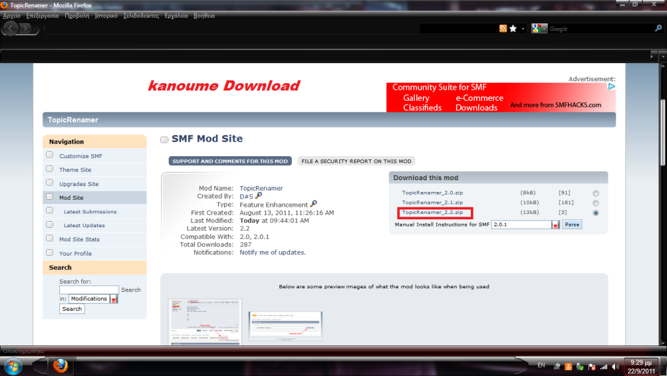667x376 pixels.
Task: Open the Windows Start orb
Action: pos(13,364)
